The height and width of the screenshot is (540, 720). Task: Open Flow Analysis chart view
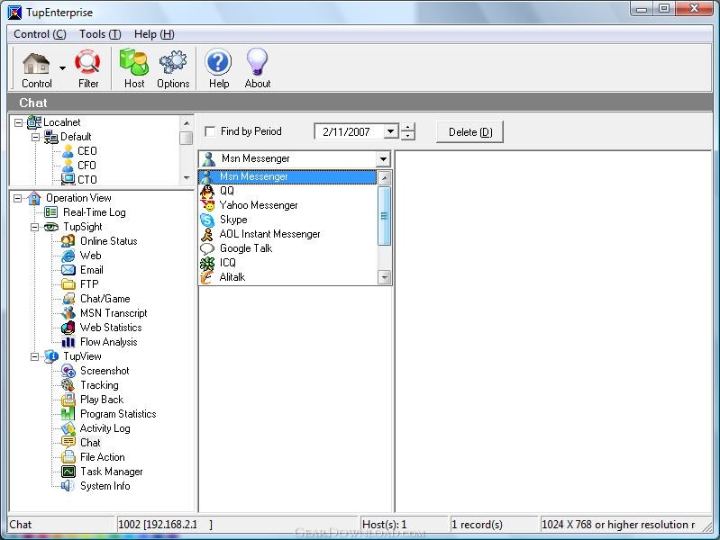[x=108, y=342]
